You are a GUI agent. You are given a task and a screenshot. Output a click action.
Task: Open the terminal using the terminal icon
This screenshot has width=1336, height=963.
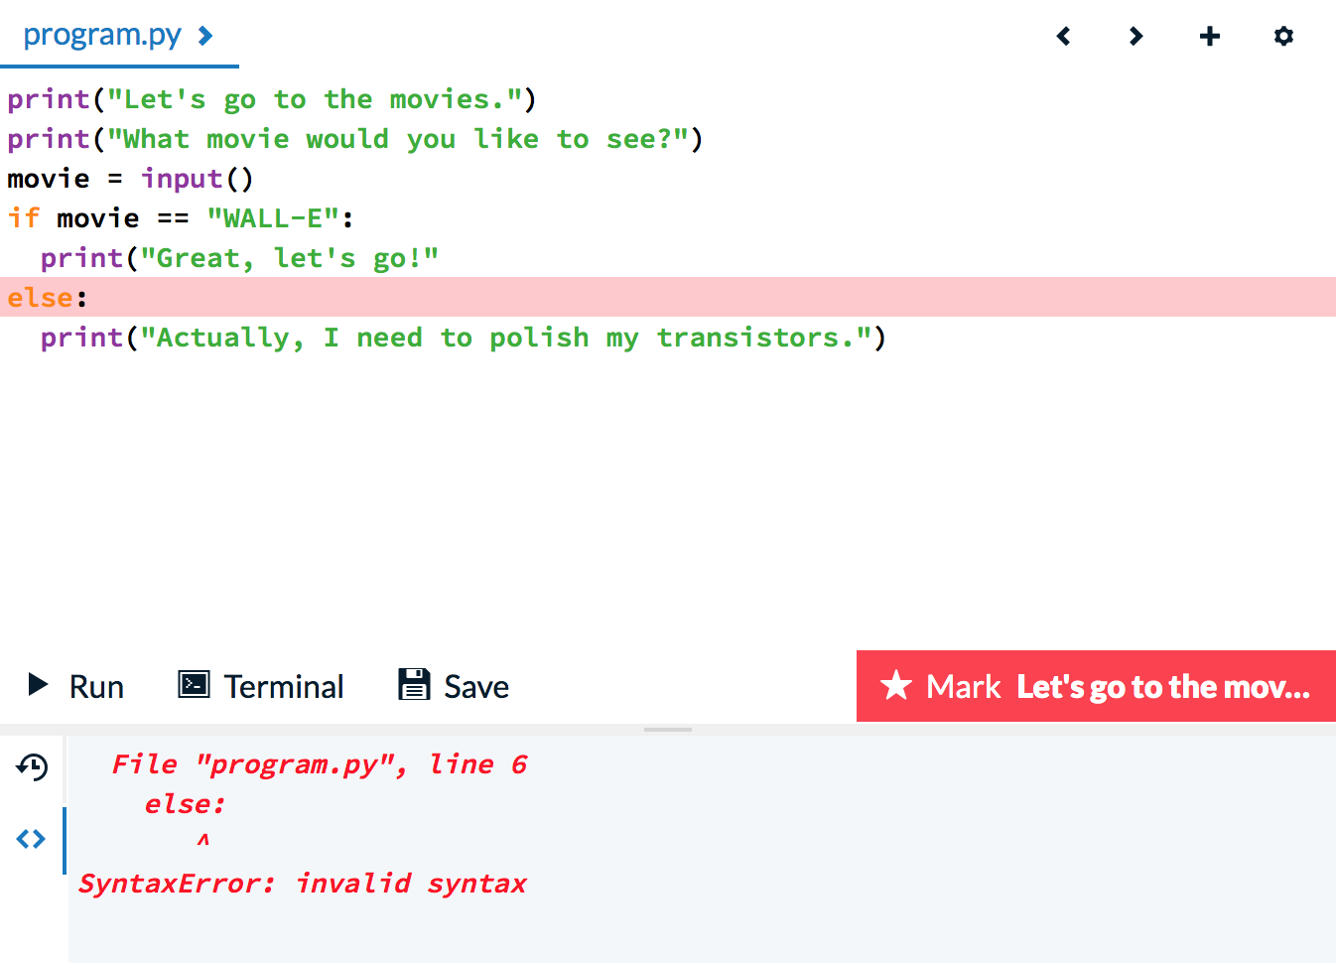pos(195,685)
